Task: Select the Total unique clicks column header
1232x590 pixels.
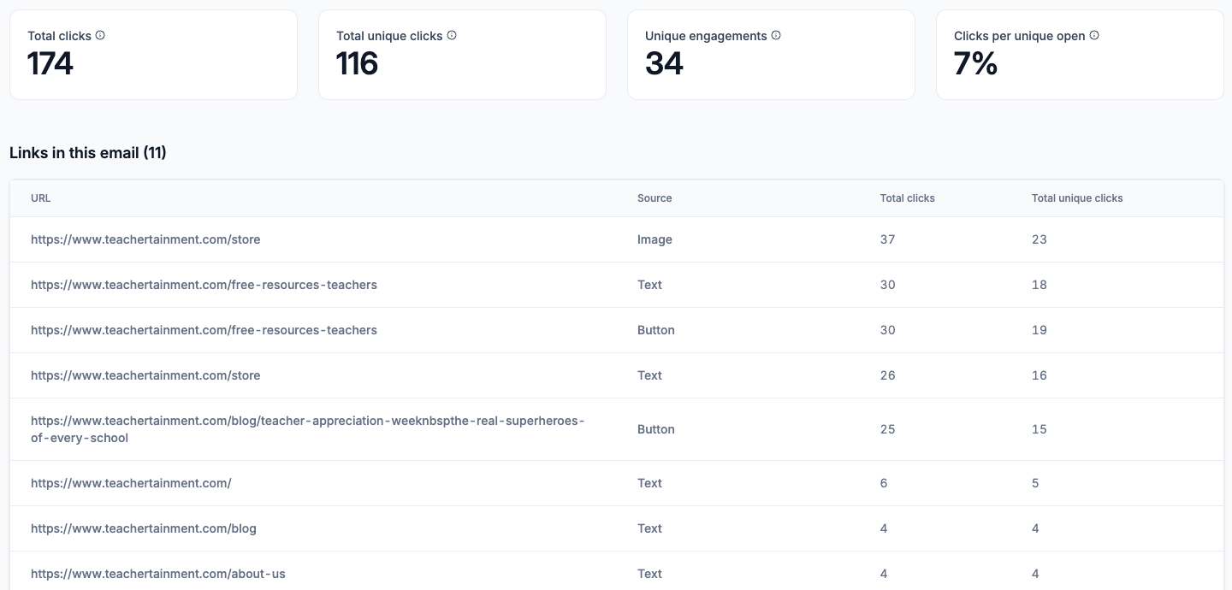Action: point(1077,198)
